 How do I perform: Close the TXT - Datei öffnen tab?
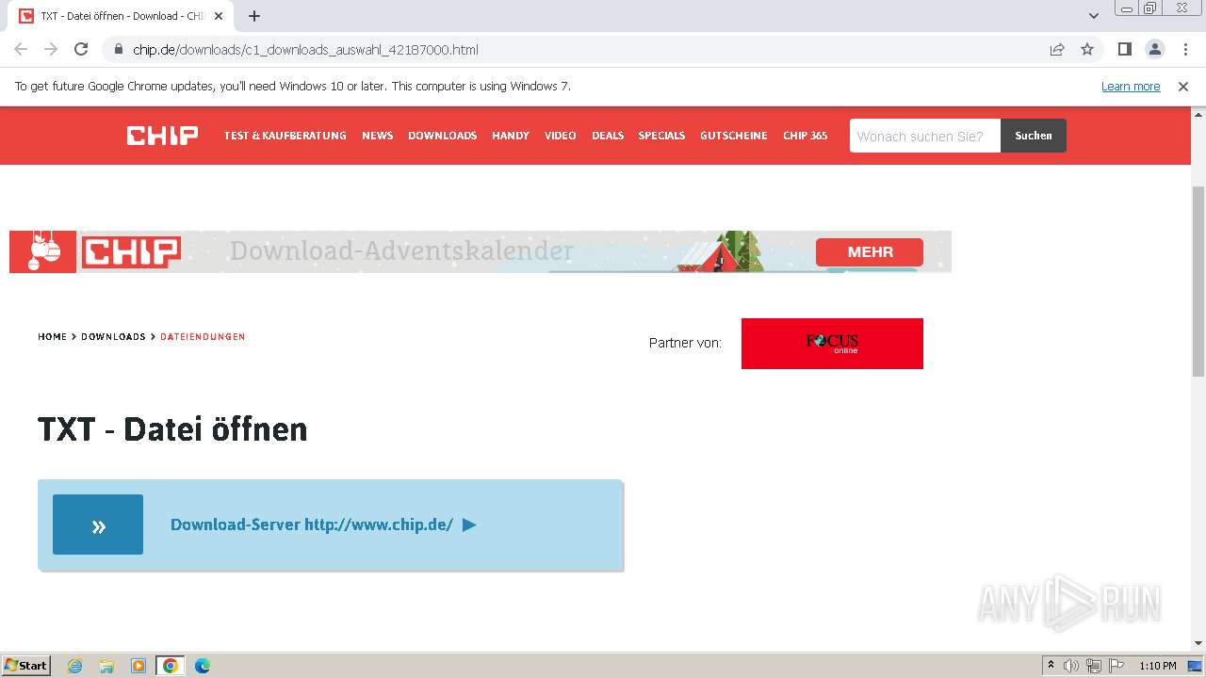[x=219, y=16]
